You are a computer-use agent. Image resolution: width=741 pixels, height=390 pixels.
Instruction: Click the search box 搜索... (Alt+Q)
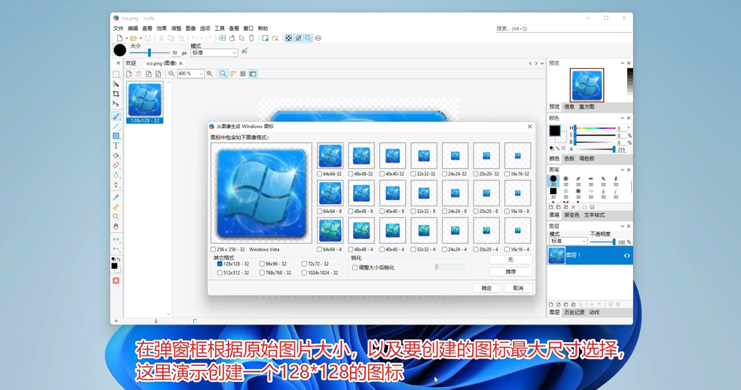[x=563, y=29]
